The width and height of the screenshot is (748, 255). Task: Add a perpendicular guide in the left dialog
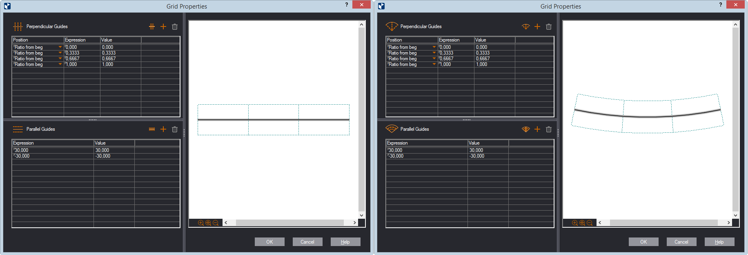click(163, 26)
